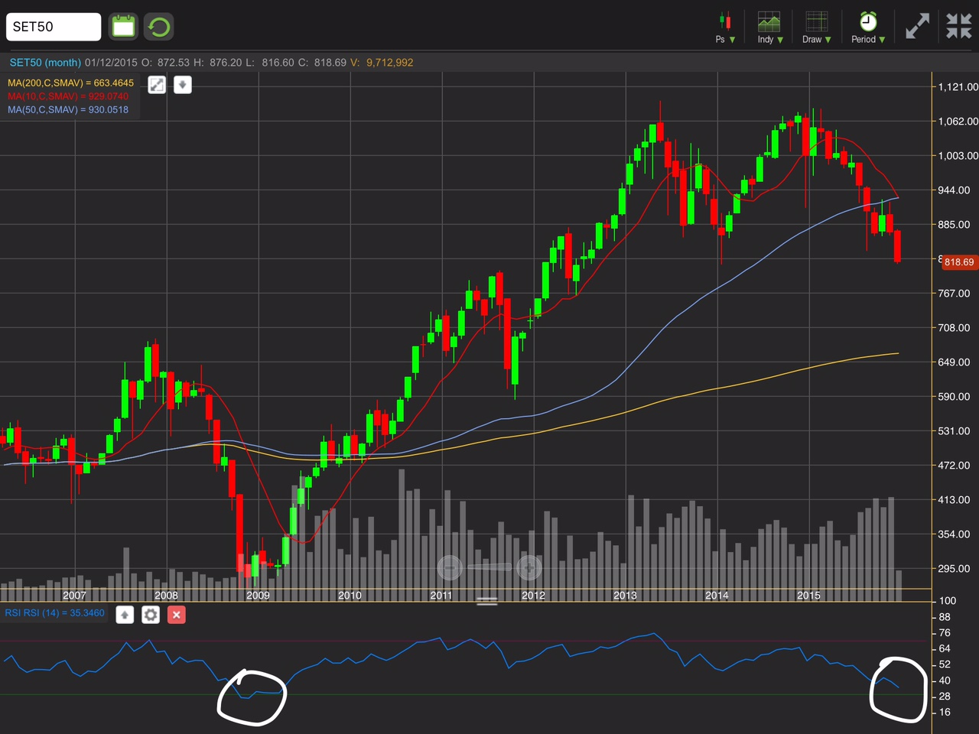The image size is (979, 734).
Task: Move RSI panel up with arrow button
Action: [x=125, y=615]
